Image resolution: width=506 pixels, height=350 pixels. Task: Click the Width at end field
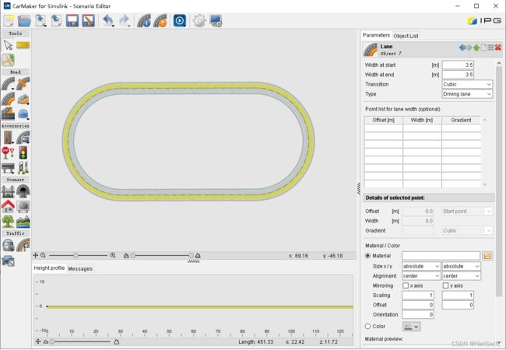click(458, 75)
